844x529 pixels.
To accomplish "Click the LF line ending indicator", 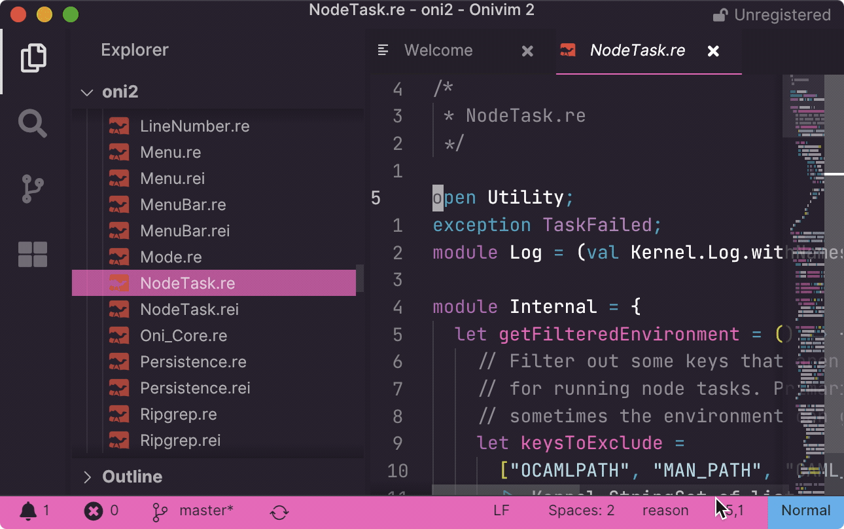I will (x=501, y=511).
